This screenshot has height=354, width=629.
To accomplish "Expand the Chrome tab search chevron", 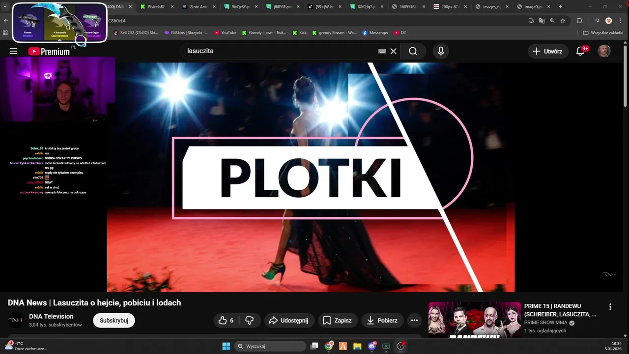I will (5, 7).
